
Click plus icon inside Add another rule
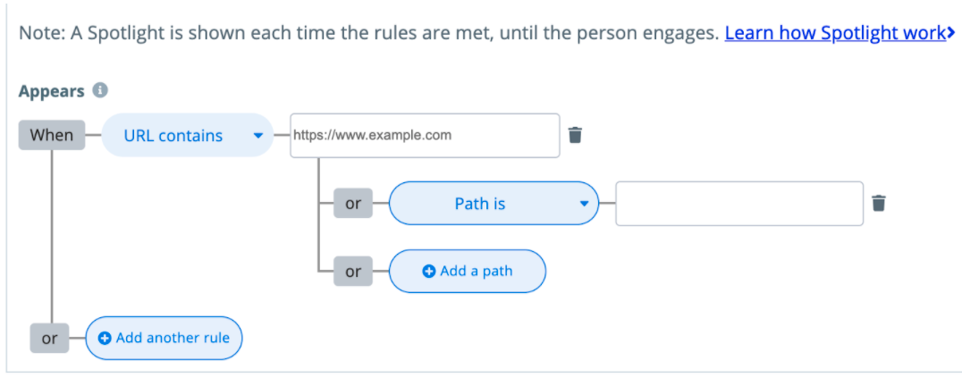click(x=105, y=338)
